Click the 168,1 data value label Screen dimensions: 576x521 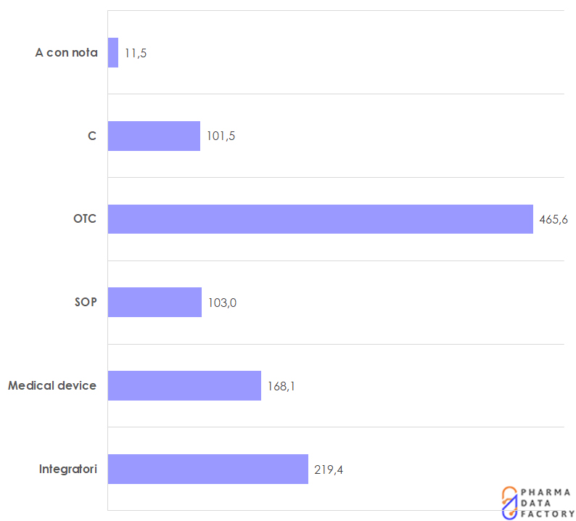pyautogui.click(x=281, y=386)
